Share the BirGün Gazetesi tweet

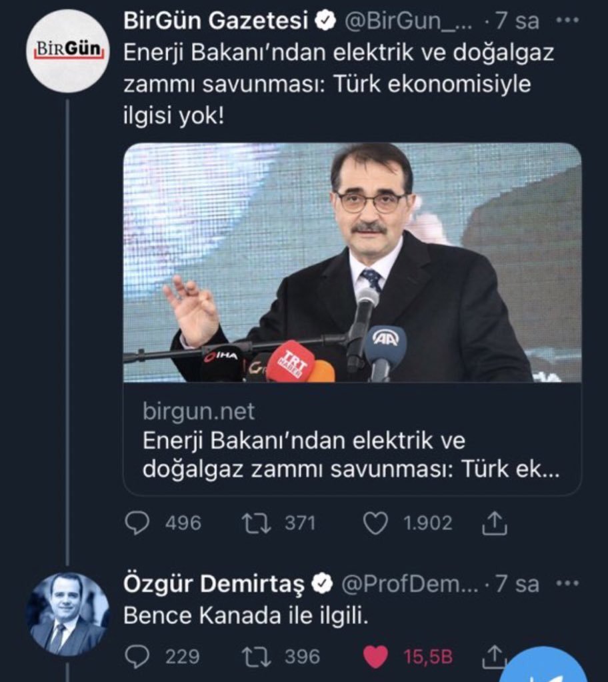pos(490,523)
